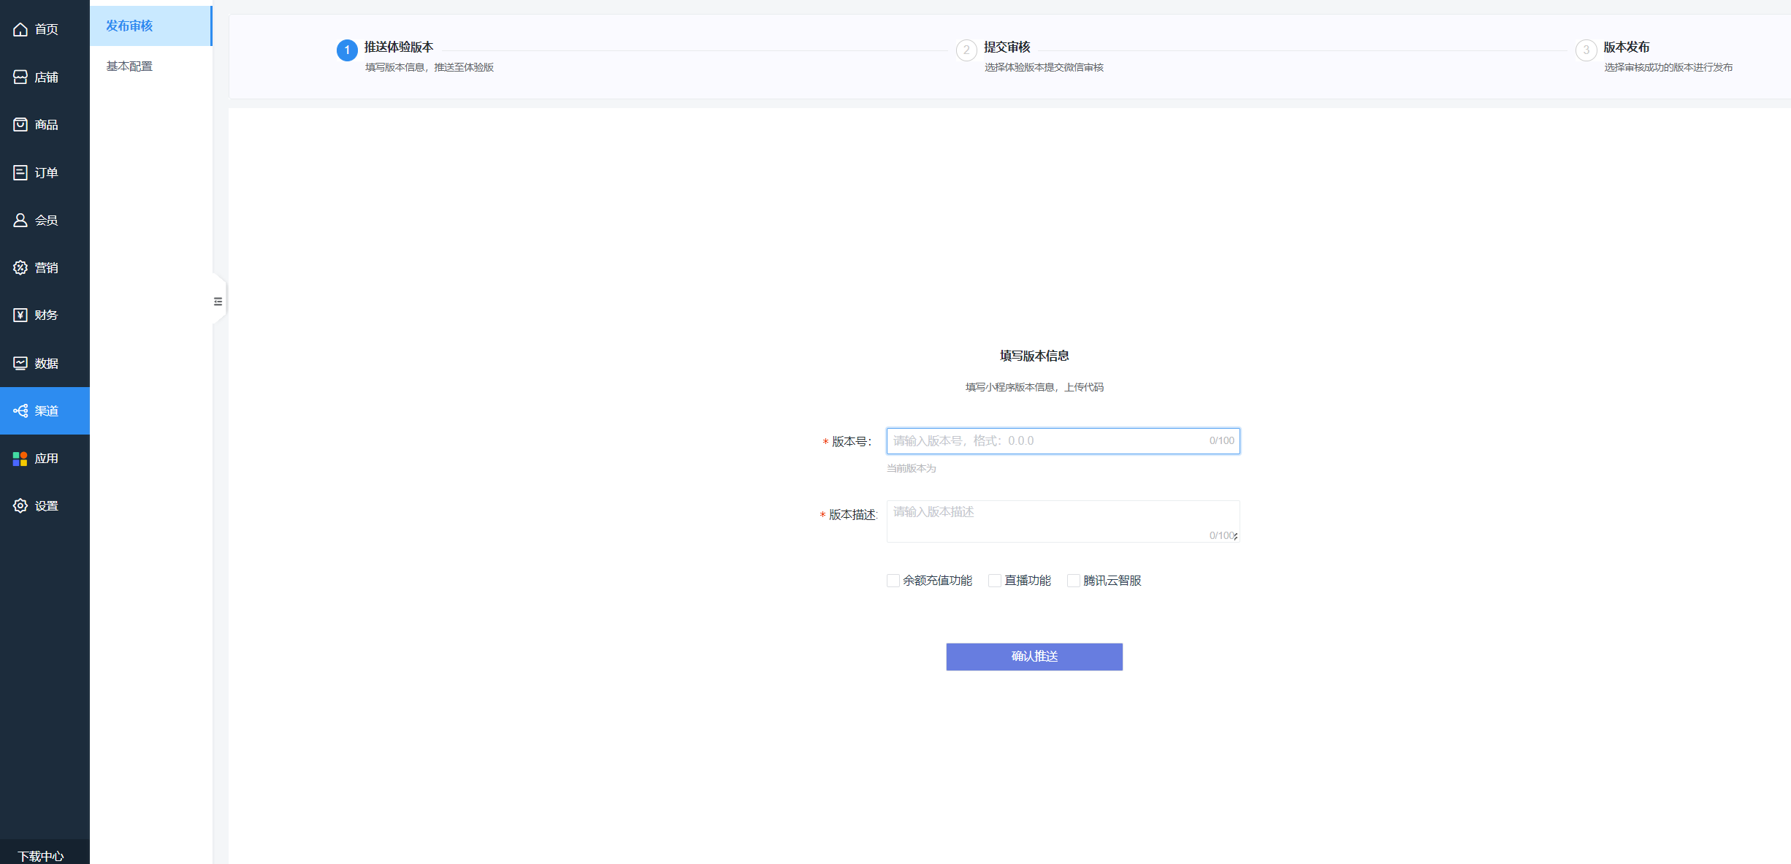
Task: Collapse the secondary sidebar panel handle
Action: (x=218, y=301)
